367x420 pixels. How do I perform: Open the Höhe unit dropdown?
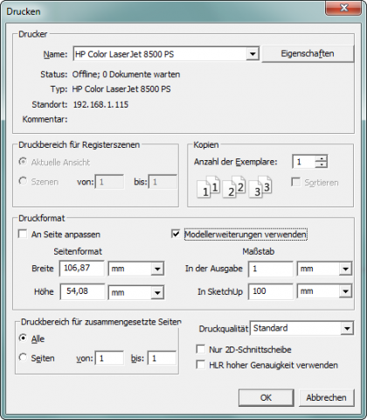pyautogui.click(x=157, y=292)
